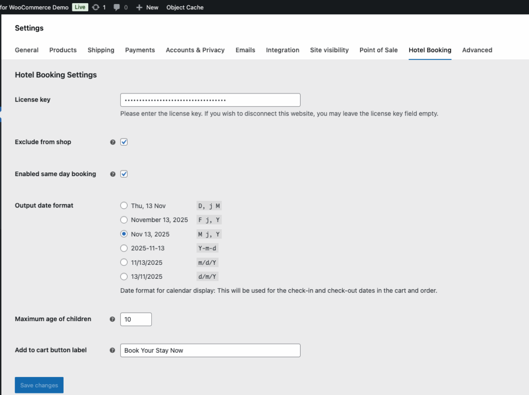This screenshot has width=529, height=395.
Task: Click the updates refresh icon in admin bar
Action: 96,7
